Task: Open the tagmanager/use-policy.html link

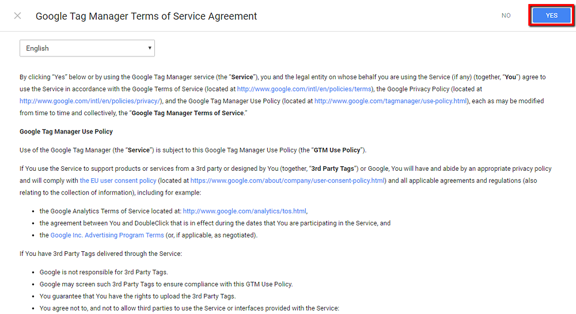Action: pos(391,101)
